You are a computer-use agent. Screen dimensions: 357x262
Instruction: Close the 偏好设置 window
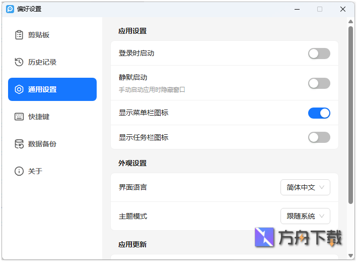point(343,9)
